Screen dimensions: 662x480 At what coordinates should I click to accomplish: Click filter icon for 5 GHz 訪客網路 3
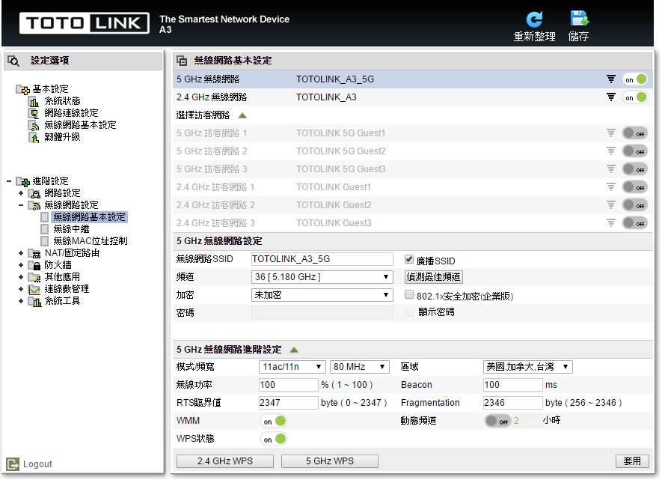coord(611,169)
